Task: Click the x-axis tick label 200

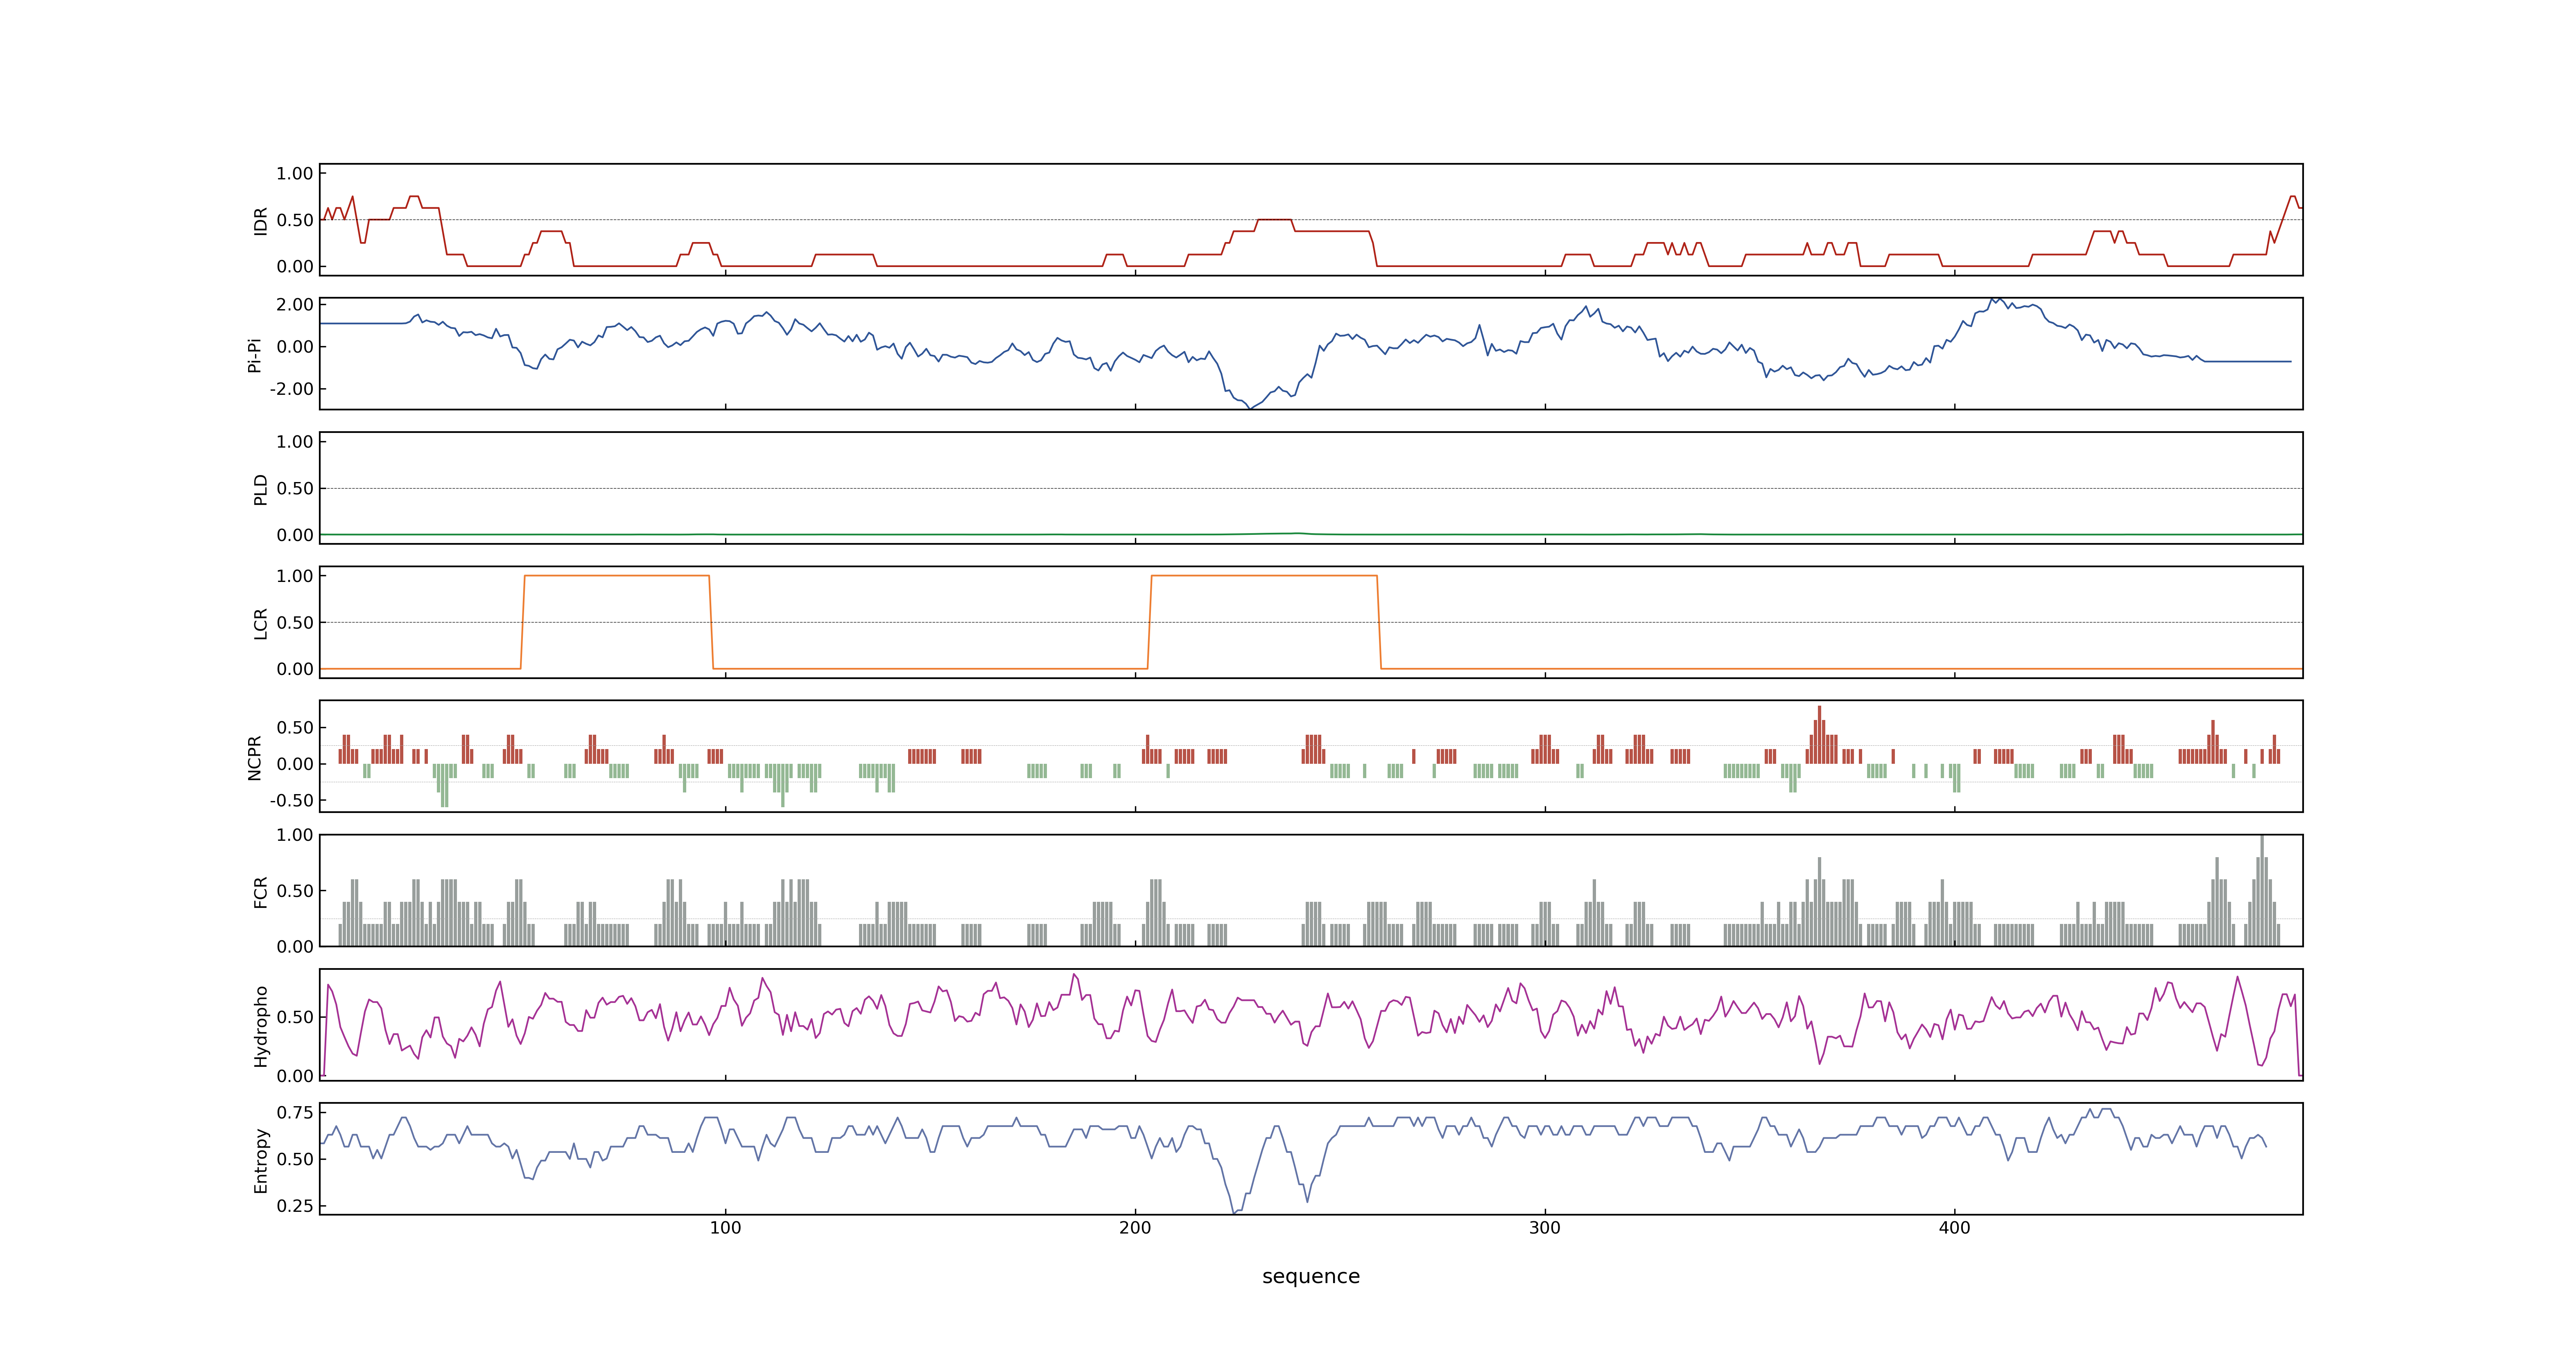Action: pyautogui.click(x=1135, y=1228)
